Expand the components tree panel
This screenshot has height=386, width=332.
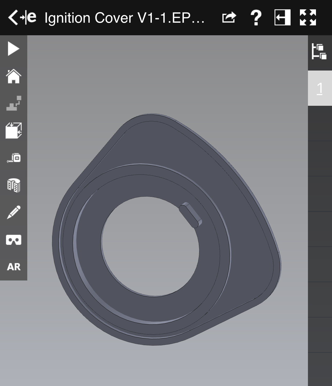pos(319,52)
